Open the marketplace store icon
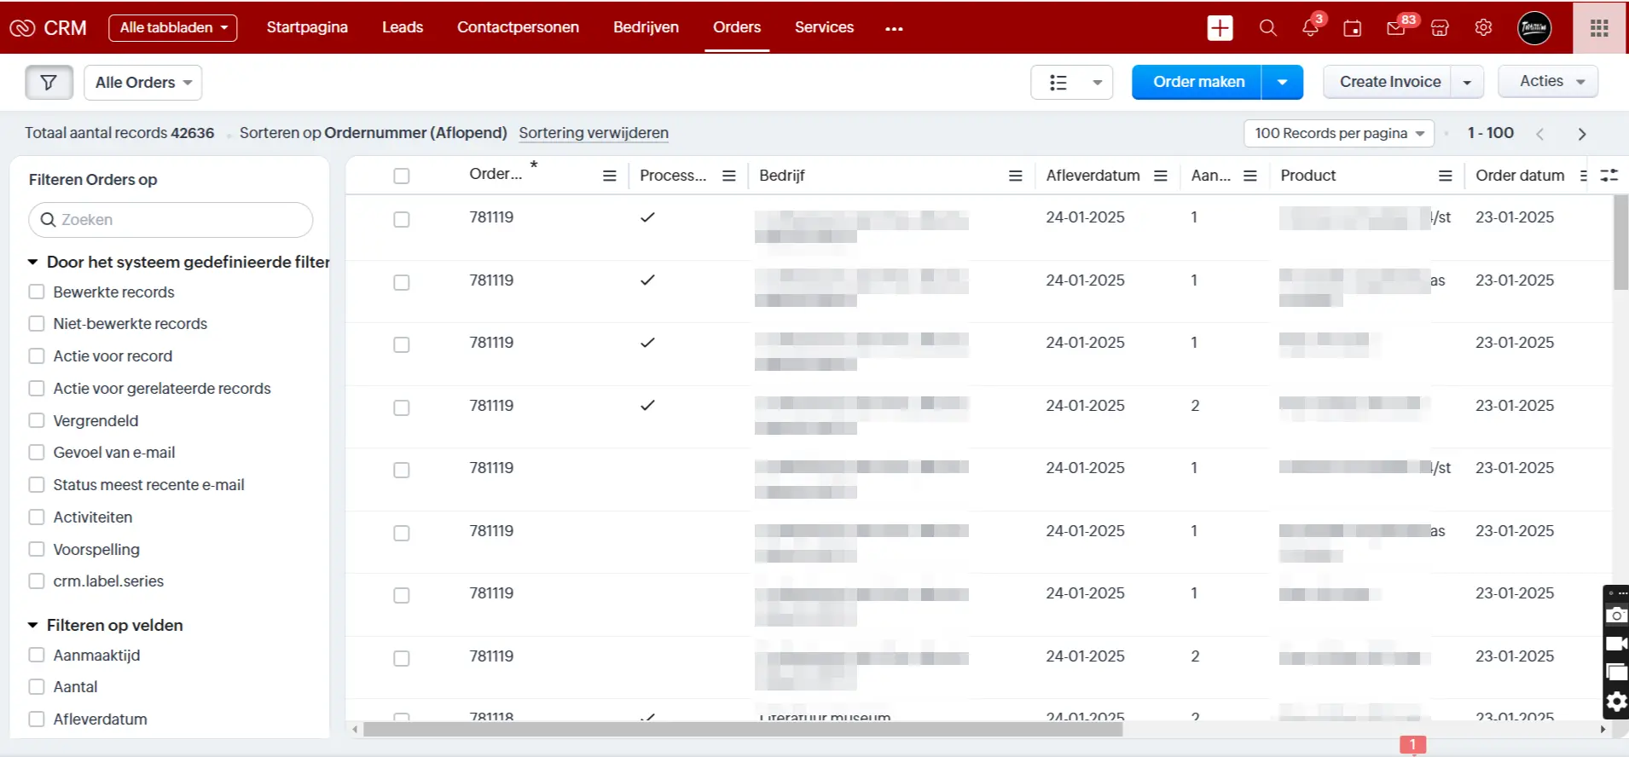1629x757 pixels. click(1441, 28)
